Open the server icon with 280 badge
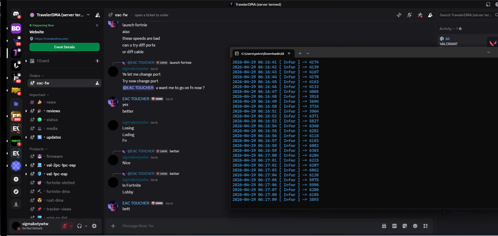 click(x=16, y=116)
